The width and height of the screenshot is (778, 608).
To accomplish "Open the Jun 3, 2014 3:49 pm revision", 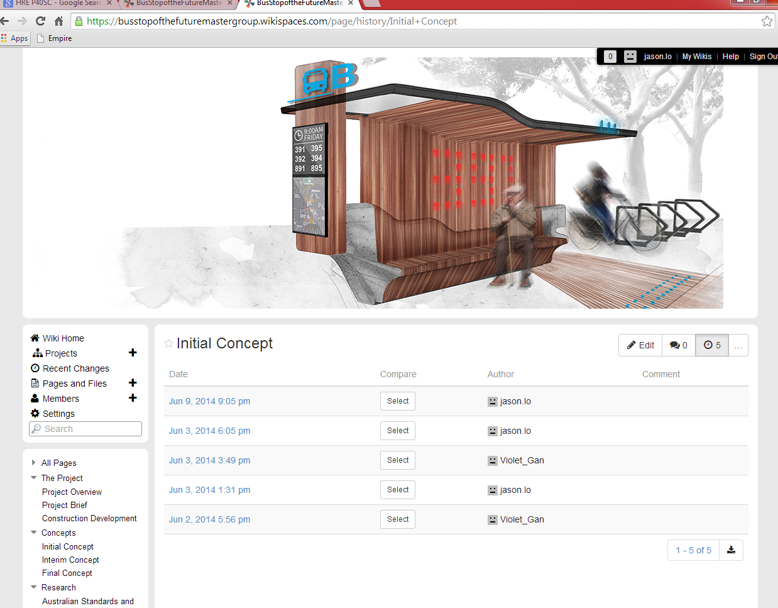I will click(209, 460).
